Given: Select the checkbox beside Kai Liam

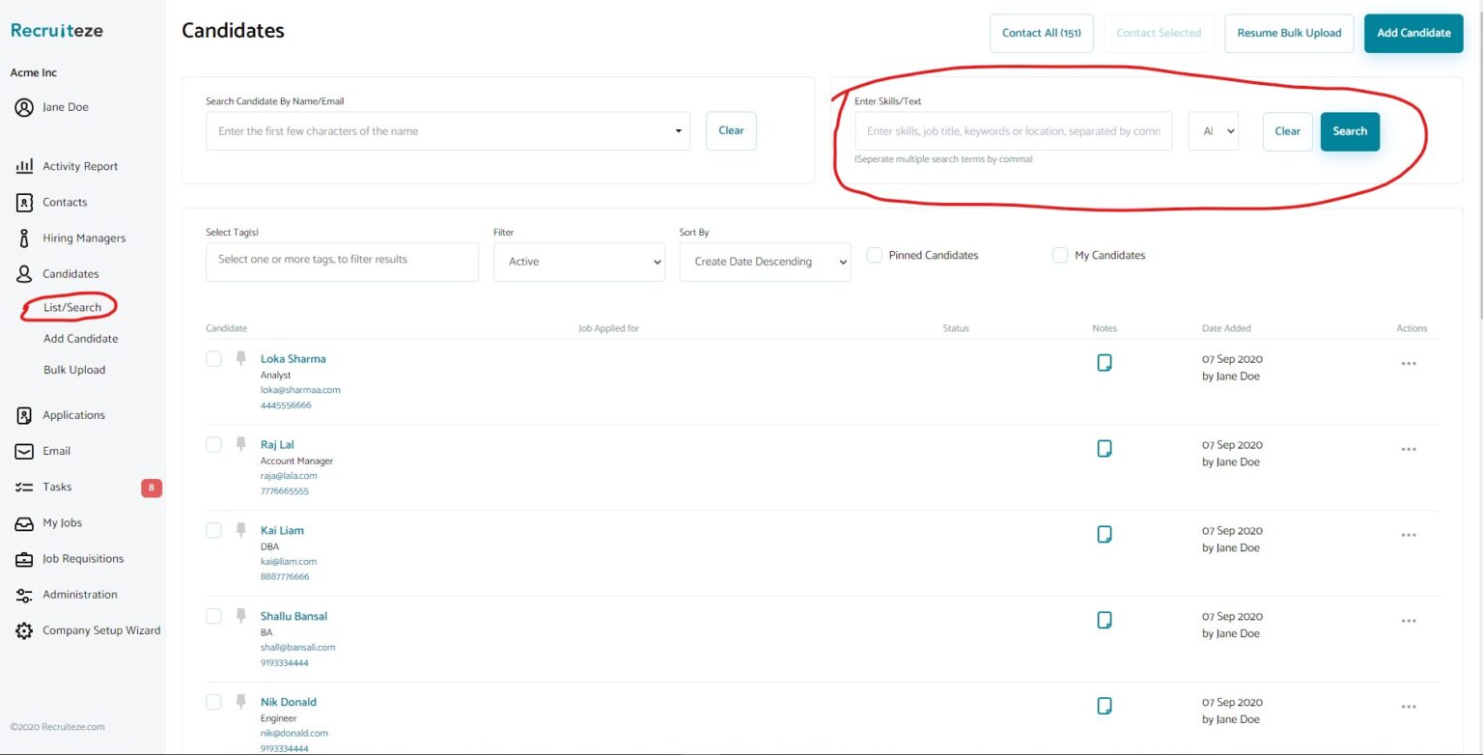Looking at the screenshot, I should pos(213,530).
